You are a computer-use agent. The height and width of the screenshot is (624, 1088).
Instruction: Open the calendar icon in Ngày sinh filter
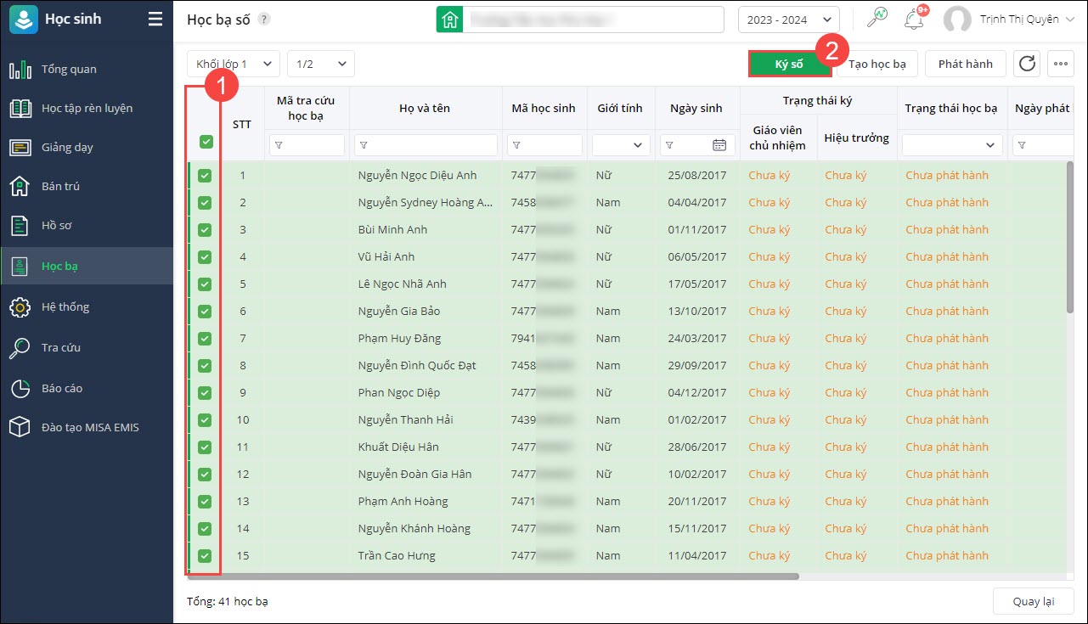[x=719, y=145]
